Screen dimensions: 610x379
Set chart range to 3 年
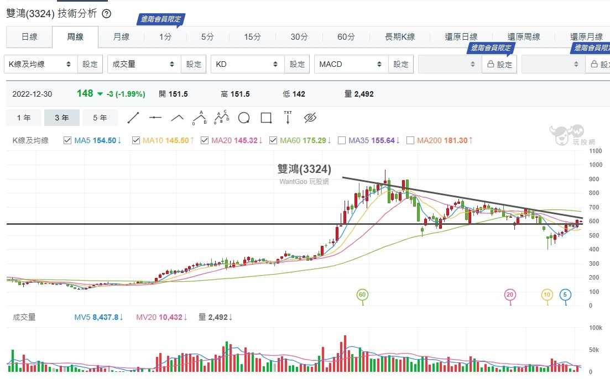62,118
